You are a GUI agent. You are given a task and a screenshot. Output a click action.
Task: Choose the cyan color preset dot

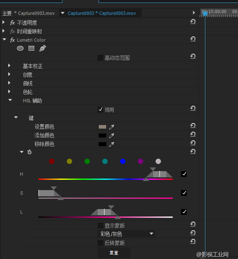[x=105, y=161]
